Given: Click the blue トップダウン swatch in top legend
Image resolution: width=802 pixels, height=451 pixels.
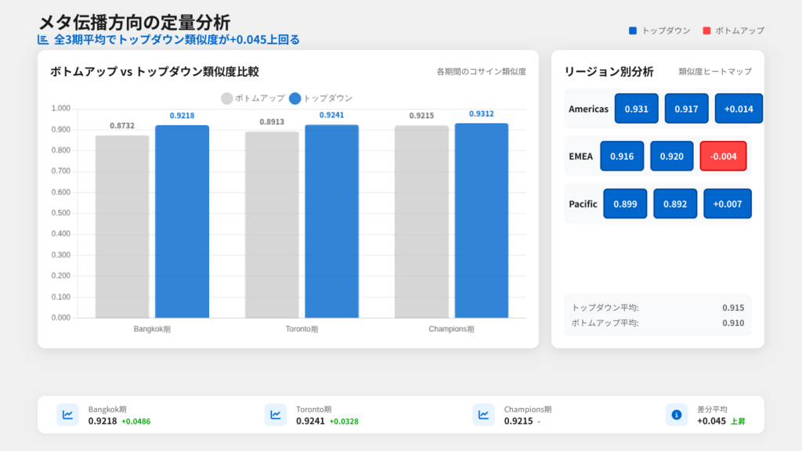Looking at the screenshot, I should pos(633,31).
